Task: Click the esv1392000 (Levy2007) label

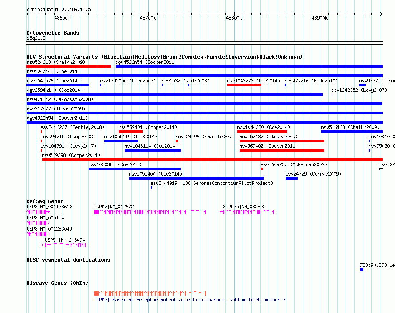Action: point(128,81)
